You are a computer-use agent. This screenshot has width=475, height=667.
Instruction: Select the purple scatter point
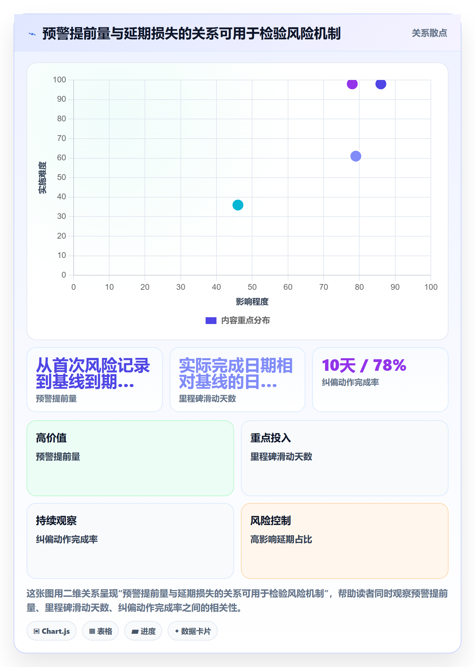(x=352, y=84)
